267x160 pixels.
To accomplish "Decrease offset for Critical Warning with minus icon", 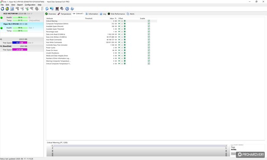I will (119, 21).
